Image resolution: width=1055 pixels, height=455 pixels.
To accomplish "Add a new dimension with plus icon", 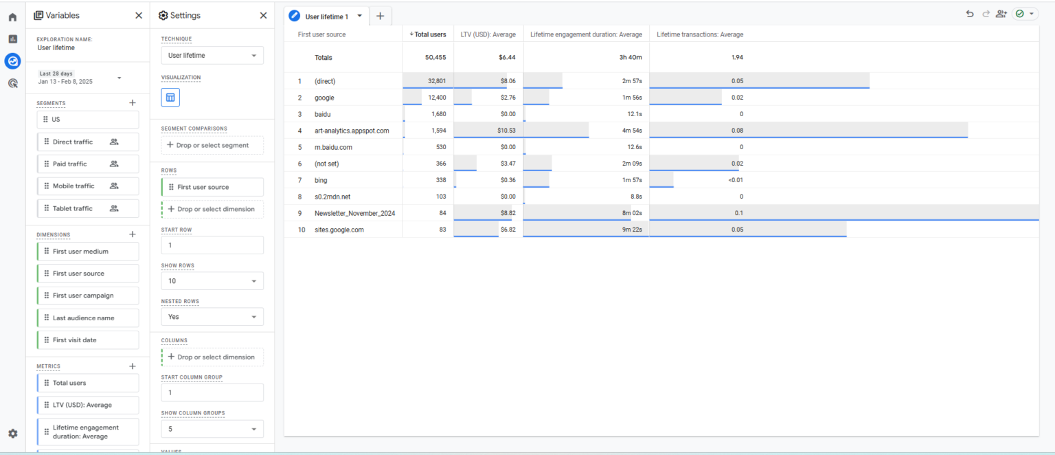I will 133,234.
